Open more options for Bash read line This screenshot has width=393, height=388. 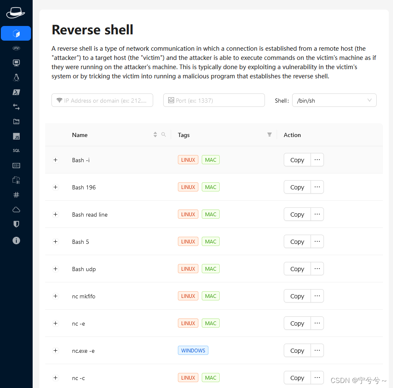tap(317, 215)
